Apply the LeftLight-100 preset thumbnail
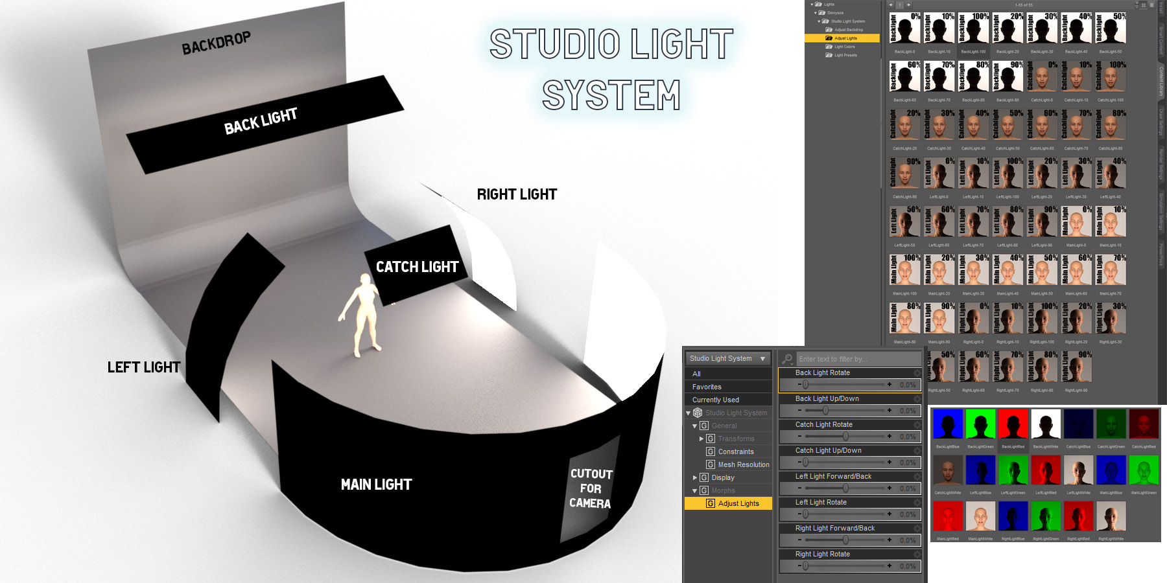Viewport: 1167px width, 583px height. [1008, 174]
